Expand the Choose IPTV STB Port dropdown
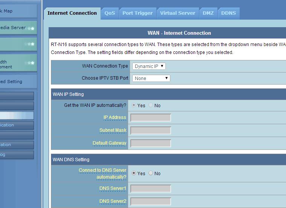 (151, 79)
